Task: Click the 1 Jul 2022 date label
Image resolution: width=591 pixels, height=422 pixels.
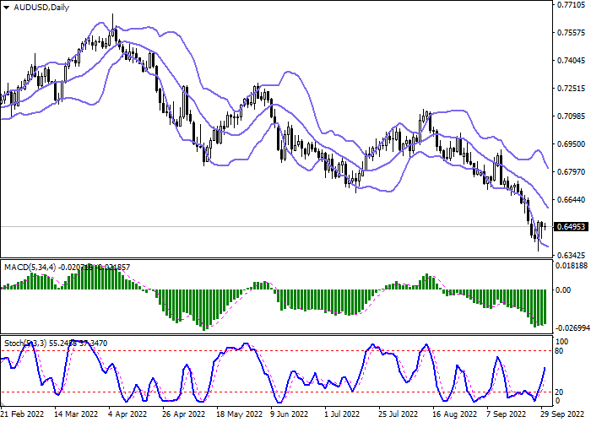Action: [x=345, y=415]
